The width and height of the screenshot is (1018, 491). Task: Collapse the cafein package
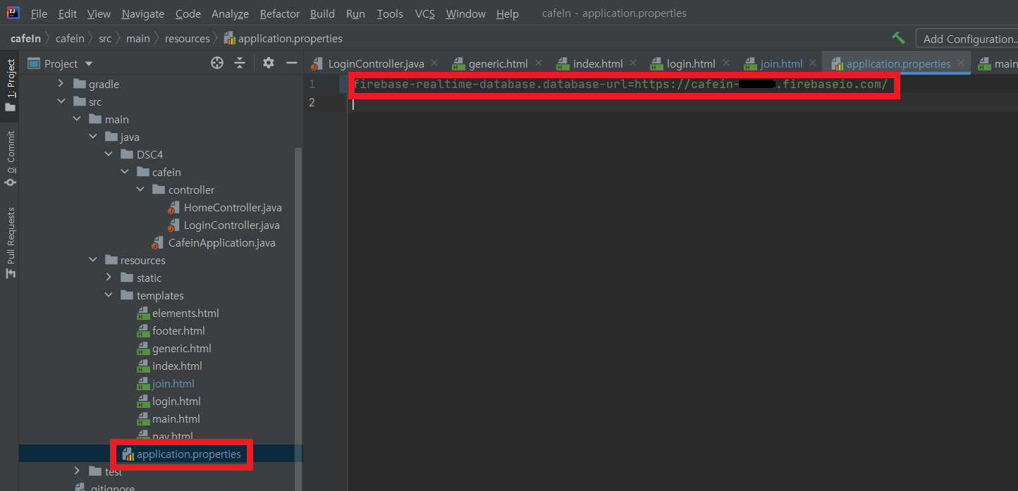click(x=125, y=172)
